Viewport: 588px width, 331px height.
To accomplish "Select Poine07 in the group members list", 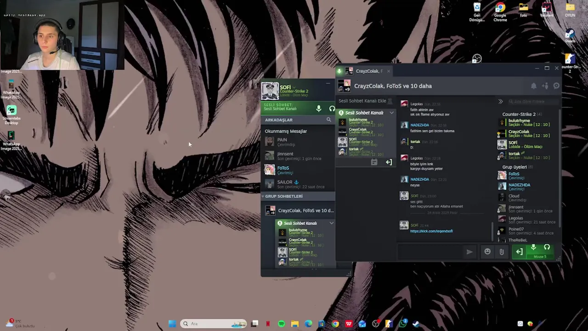I will 528,231.
